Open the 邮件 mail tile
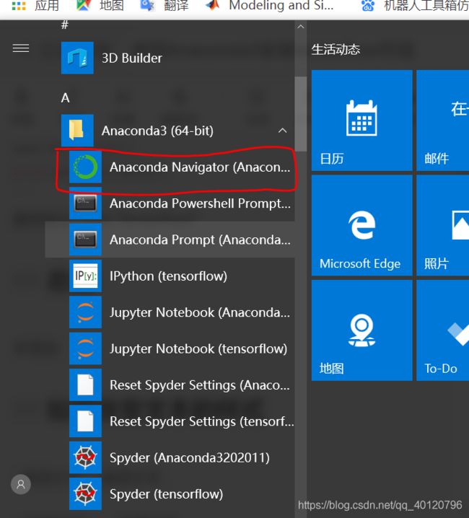The height and width of the screenshot is (518, 469). coord(443,120)
